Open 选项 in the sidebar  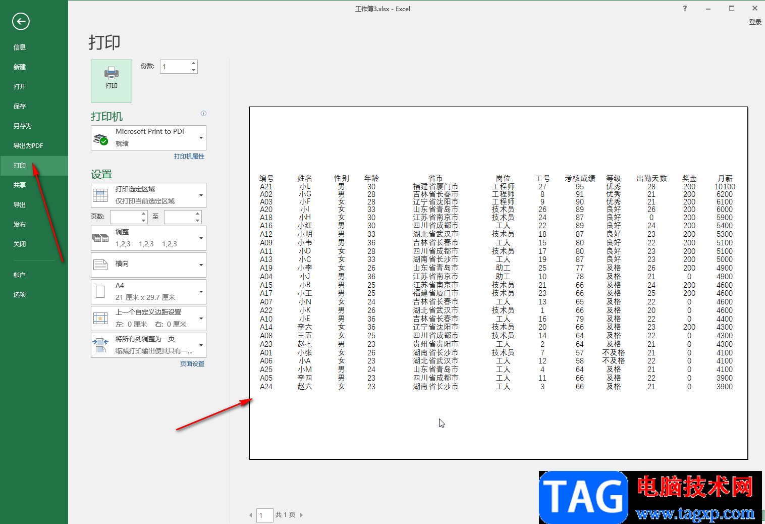(x=34, y=295)
